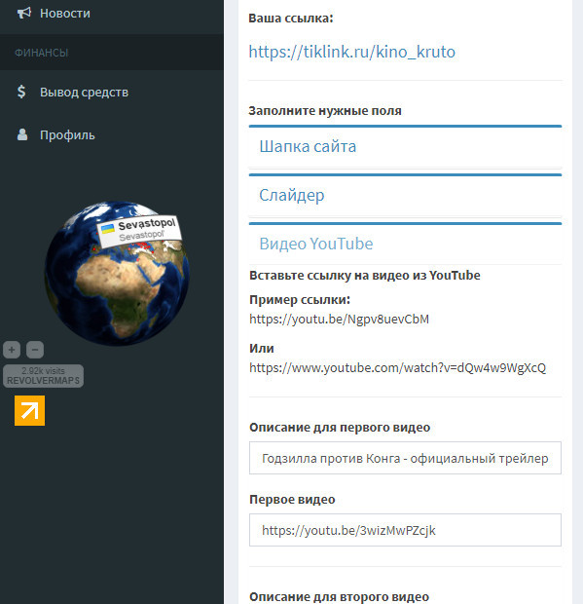Focus the Описание для первого видео field
Viewport: 583px width, 604px height.
point(405,458)
